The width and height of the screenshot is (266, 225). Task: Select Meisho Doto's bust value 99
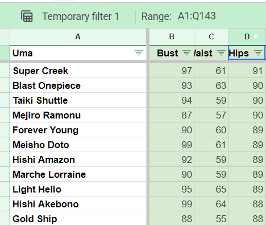click(x=172, y=145)
